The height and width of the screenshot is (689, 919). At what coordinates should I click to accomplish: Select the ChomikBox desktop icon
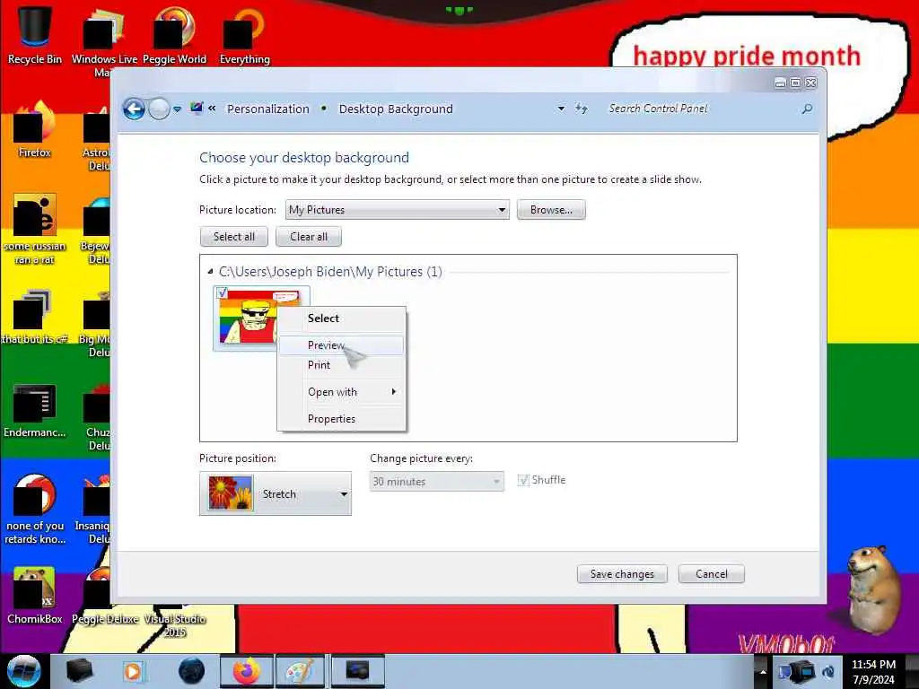35,595
